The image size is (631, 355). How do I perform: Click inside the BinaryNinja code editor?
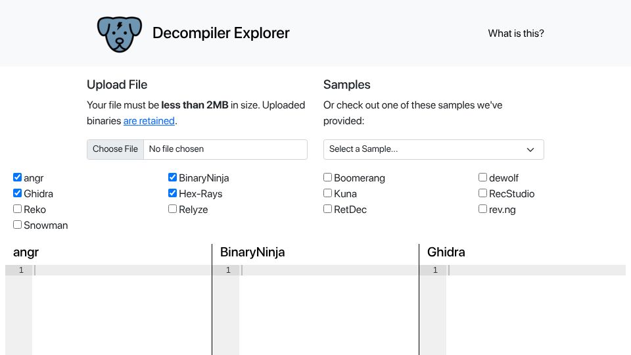click(x=329, y=310)
